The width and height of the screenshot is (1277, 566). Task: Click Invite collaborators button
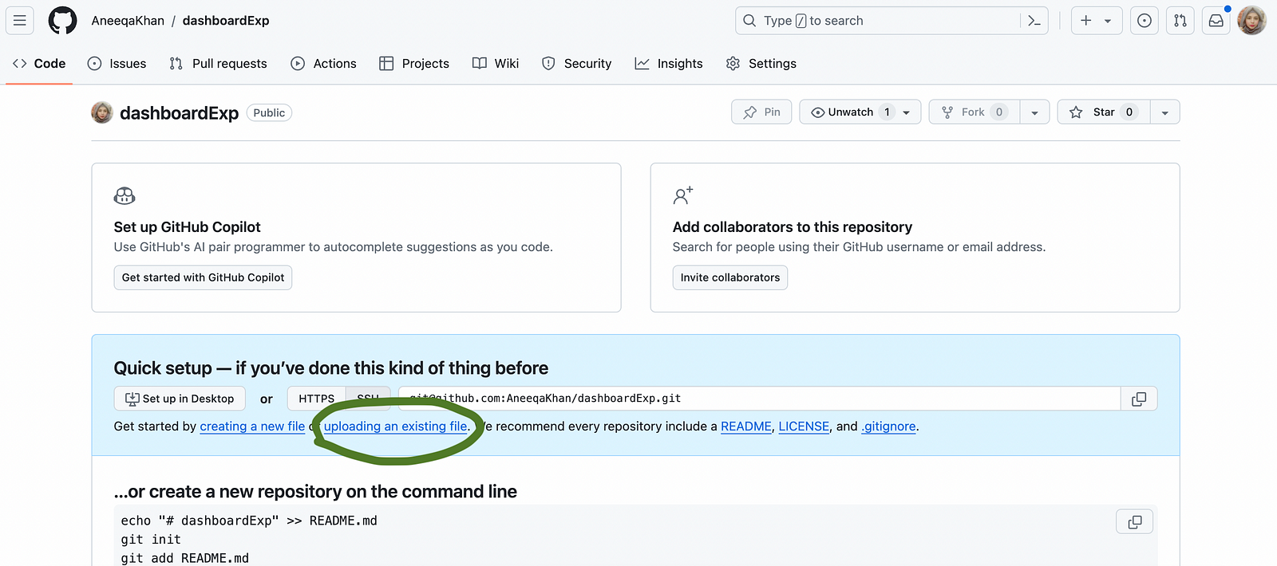click(x=730, y=277)
